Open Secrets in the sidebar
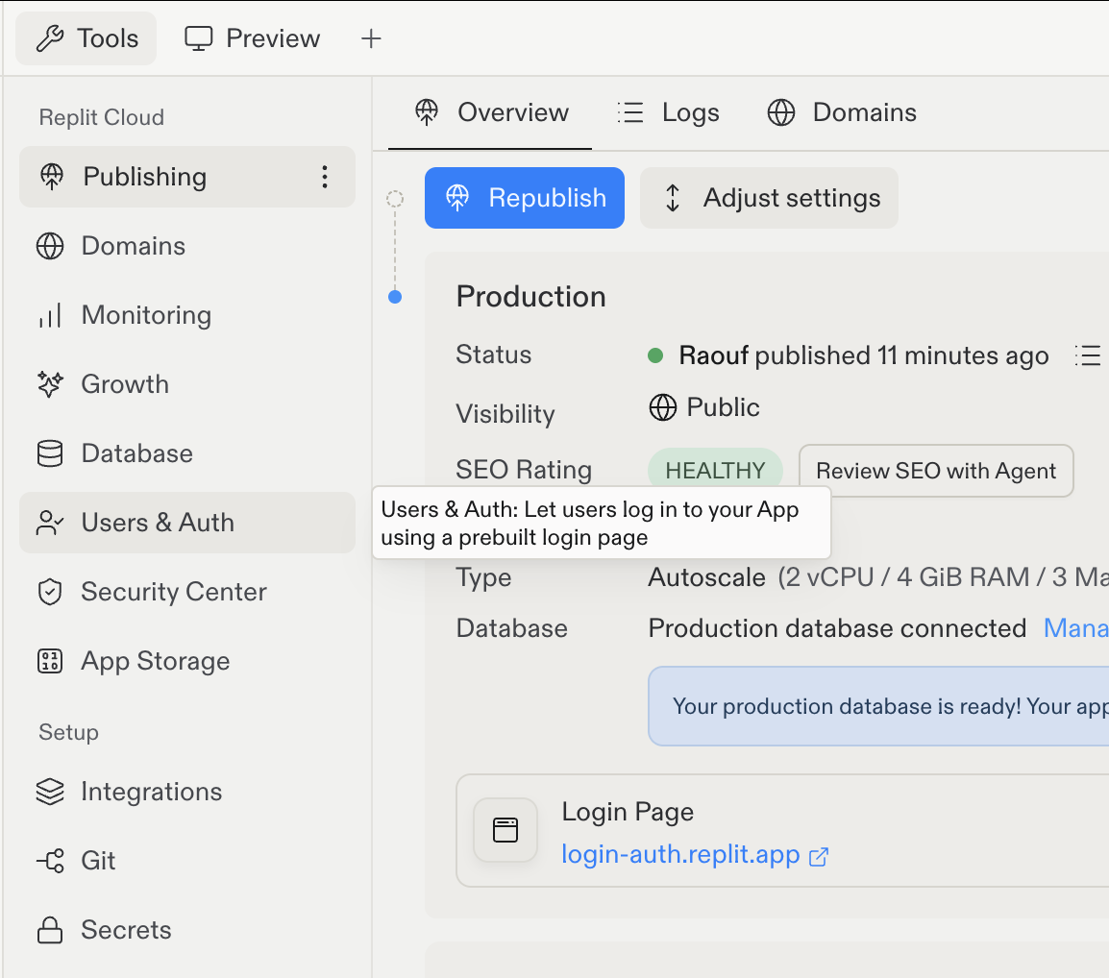The width and height of the screenshot is (1109, 978). click(x=186, y=930)
